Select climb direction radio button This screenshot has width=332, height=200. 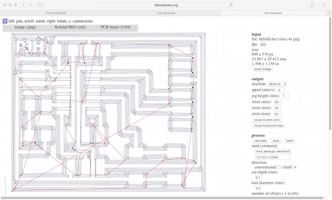[x=295, y=167]
